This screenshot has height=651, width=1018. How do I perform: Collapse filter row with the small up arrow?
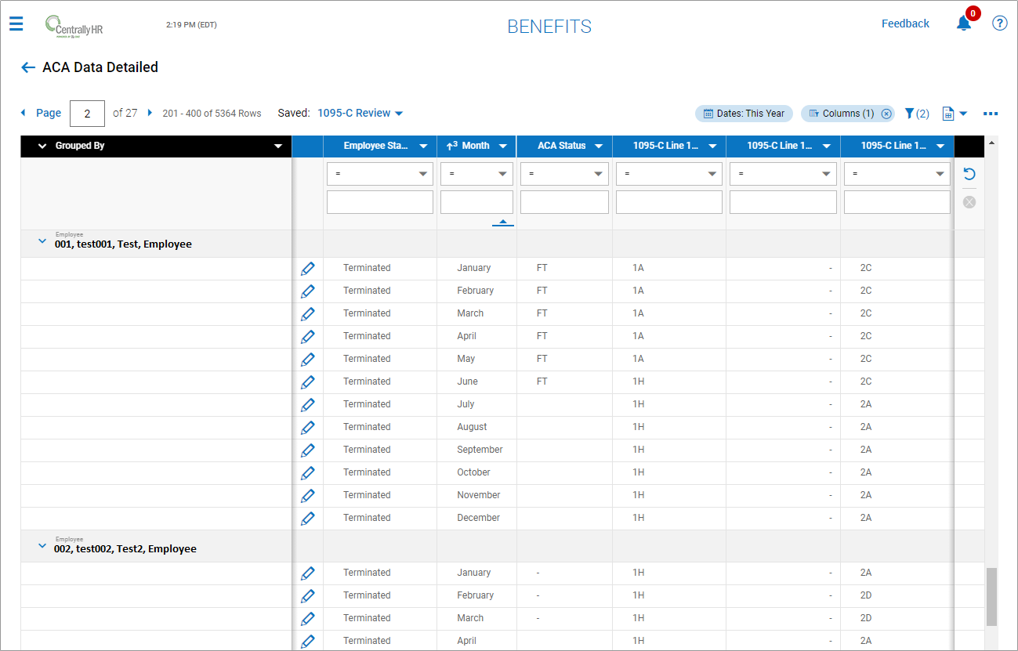pos(503,222)
